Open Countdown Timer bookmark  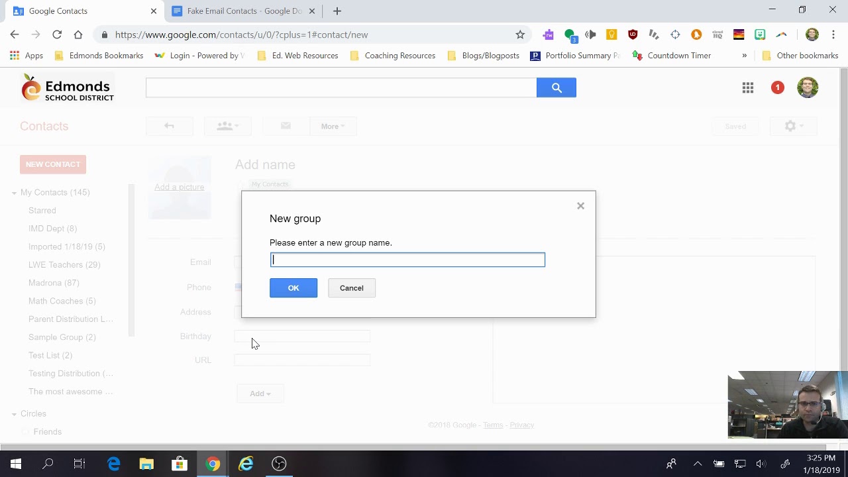coord(672,56)
